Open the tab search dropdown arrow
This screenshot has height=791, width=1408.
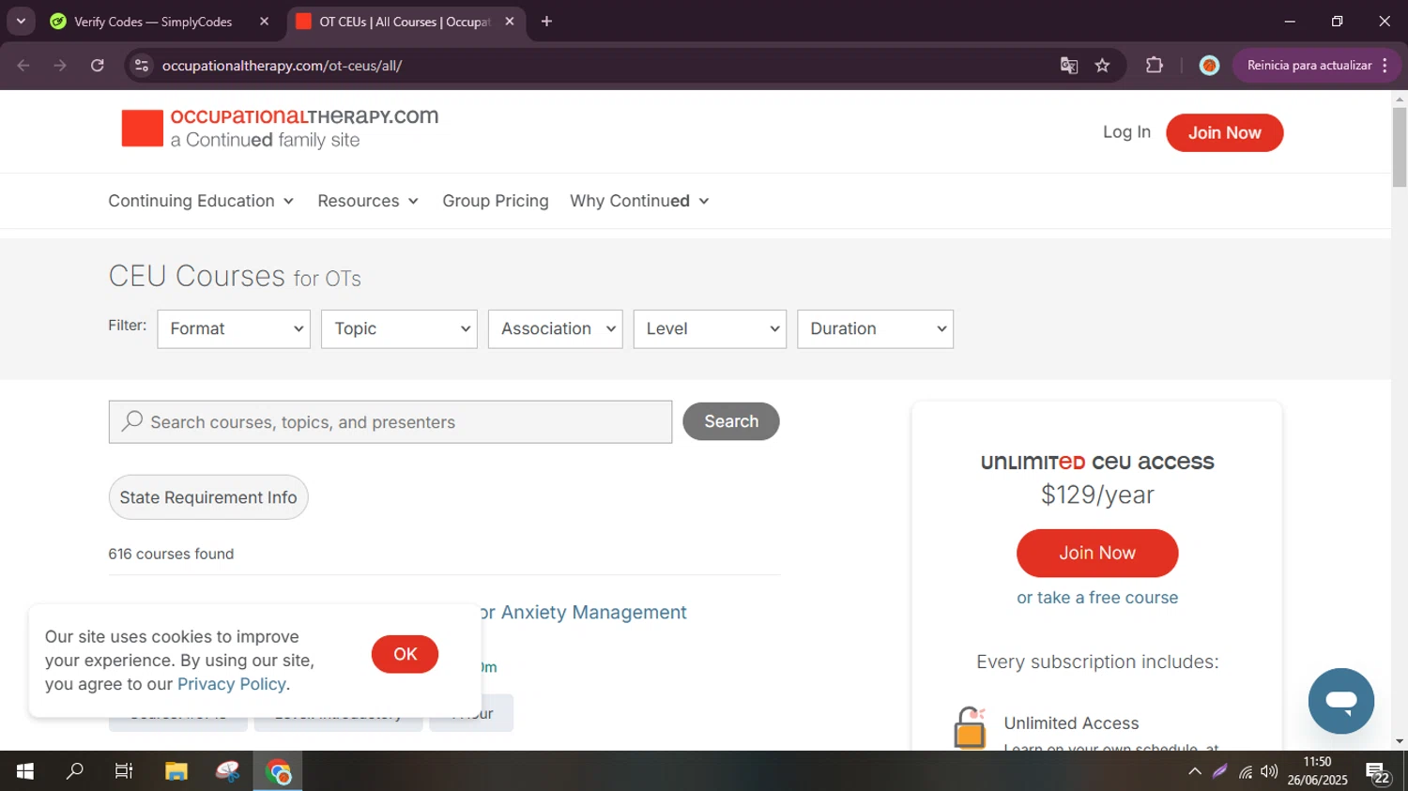[x=21, y=21]
